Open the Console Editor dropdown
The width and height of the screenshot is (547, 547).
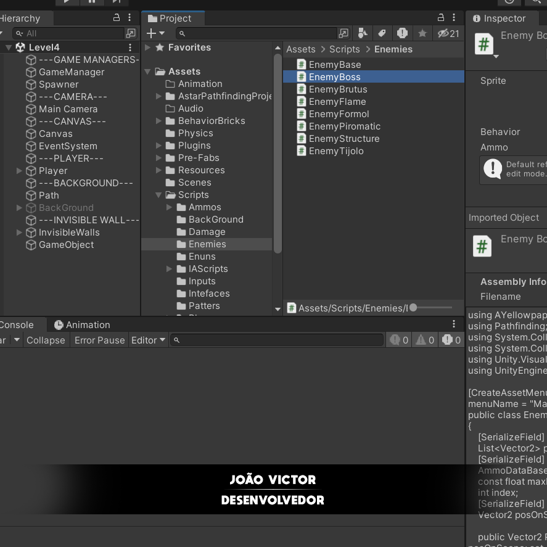tap(148, 340)
